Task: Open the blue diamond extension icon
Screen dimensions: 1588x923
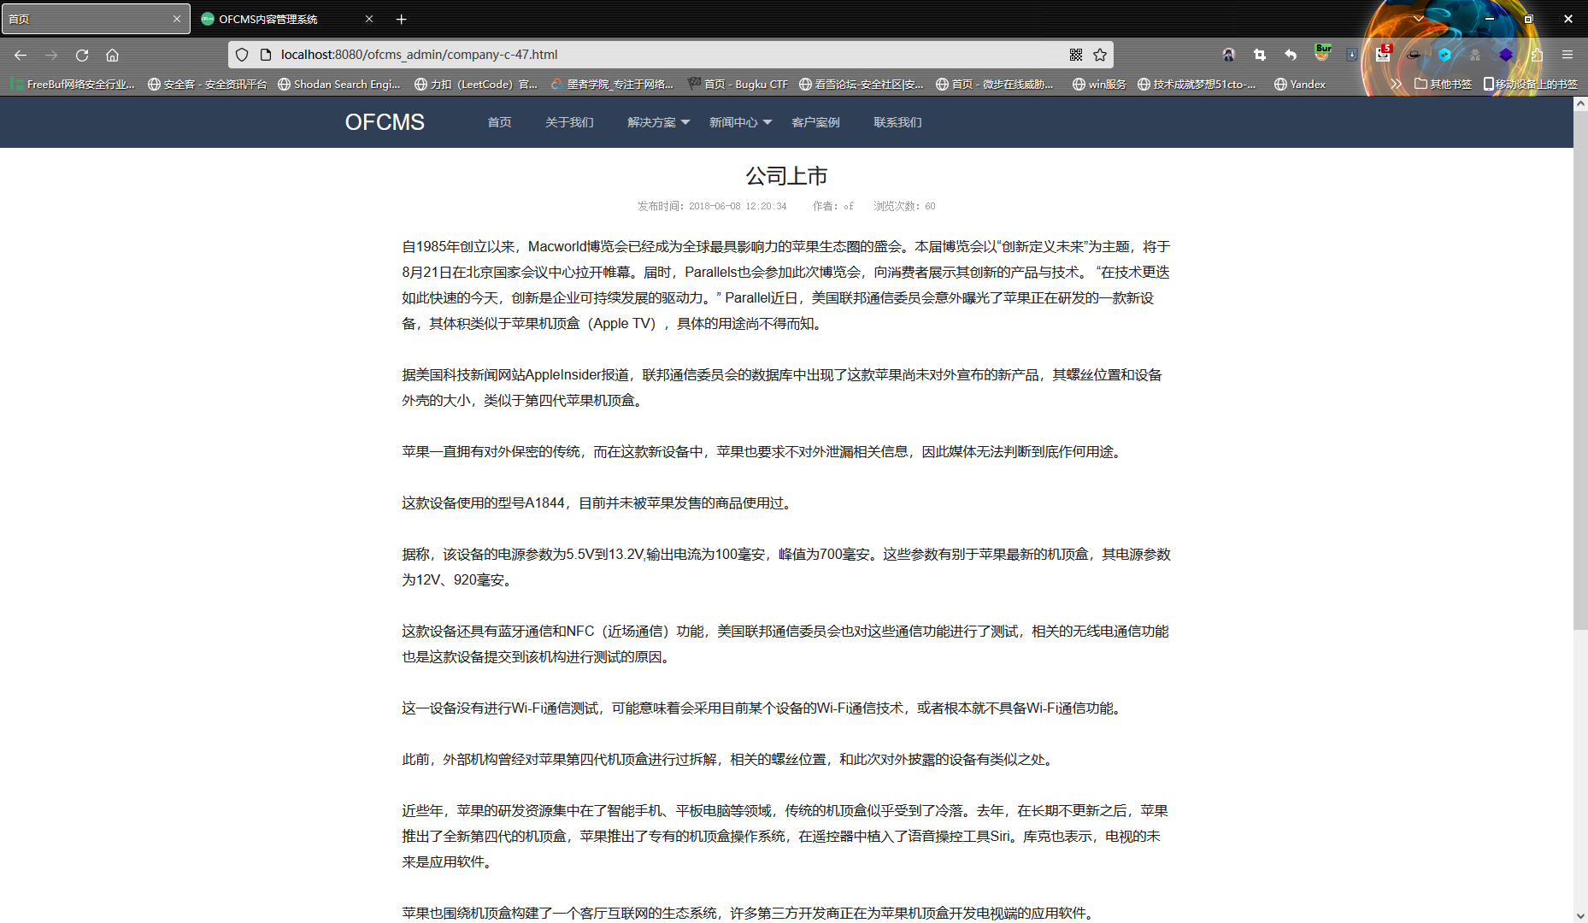Action: [x=1444, y=54]
